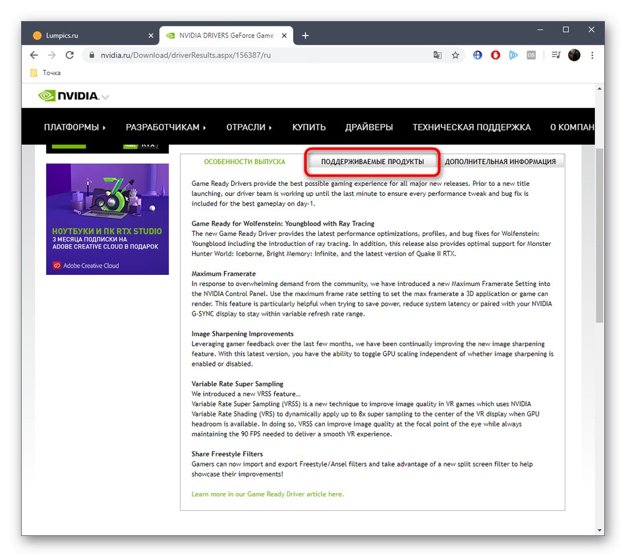Reload the NVIDIA driver page
The image size is (626, 557).
(x=69, y=55)
